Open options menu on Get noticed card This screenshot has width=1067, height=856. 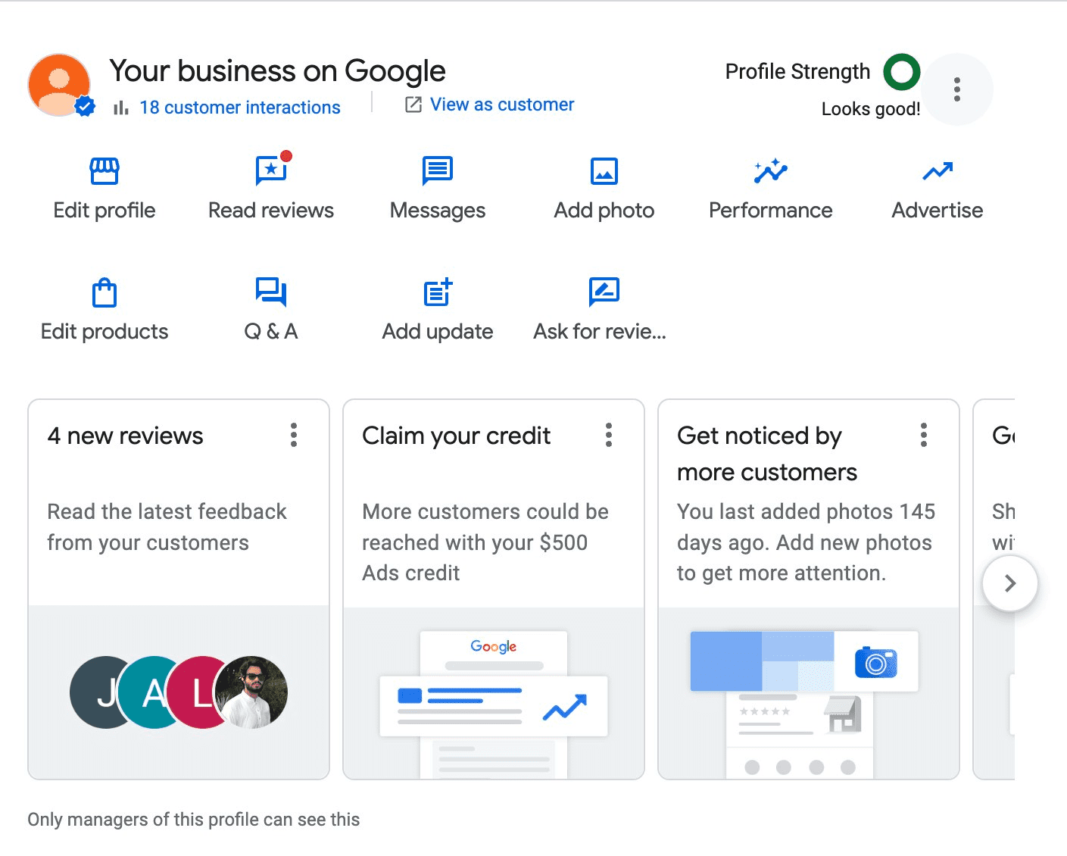pos(924,436)
